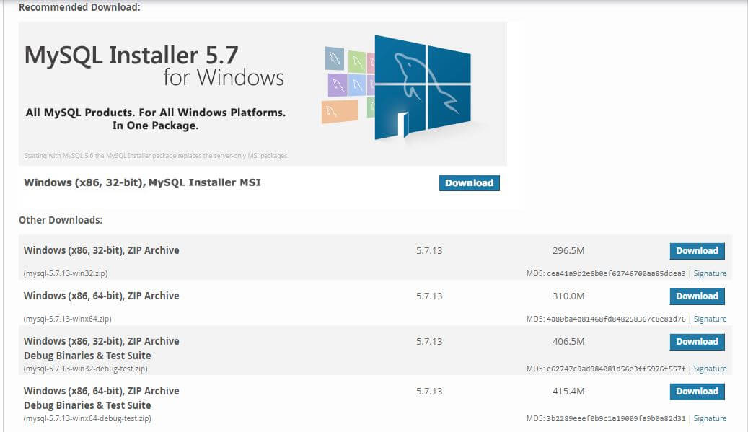This screenshot has height=432, width=748.
Task: Open Signature link for win32-debug-test.zip
Action: coord(710,369)
